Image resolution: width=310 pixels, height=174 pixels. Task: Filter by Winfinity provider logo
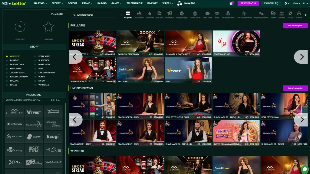click(x=15, y=111)
